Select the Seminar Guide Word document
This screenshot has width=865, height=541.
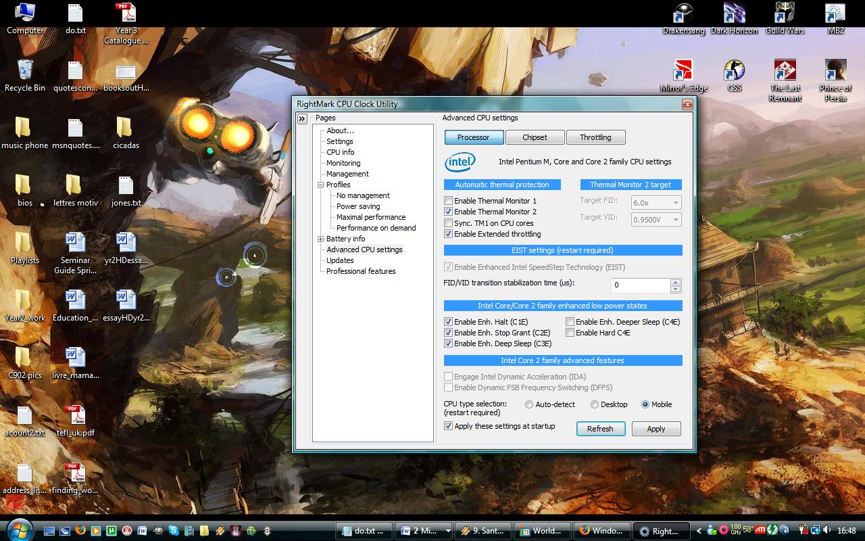pos(75,253)
